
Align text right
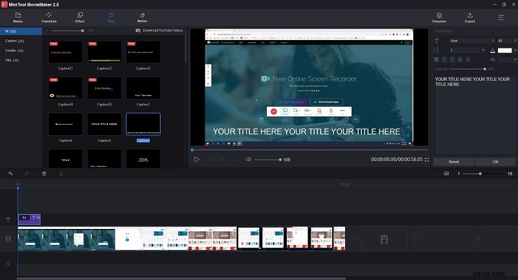(452, 59)
